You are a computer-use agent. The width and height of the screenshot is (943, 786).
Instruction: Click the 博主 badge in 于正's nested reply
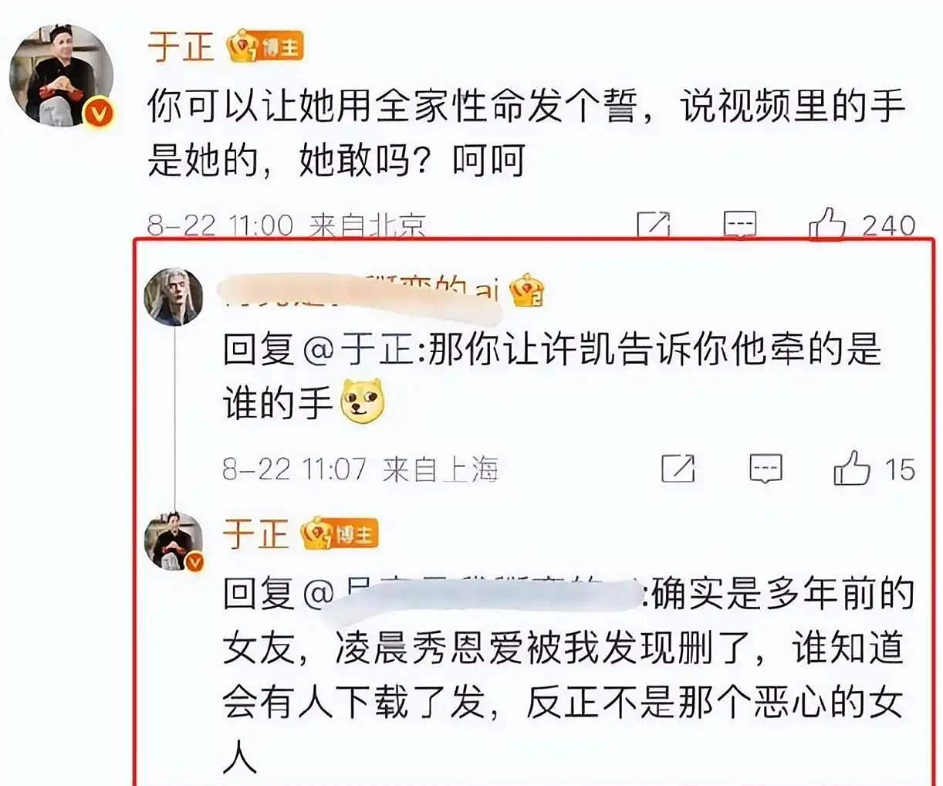pos(340,534)
